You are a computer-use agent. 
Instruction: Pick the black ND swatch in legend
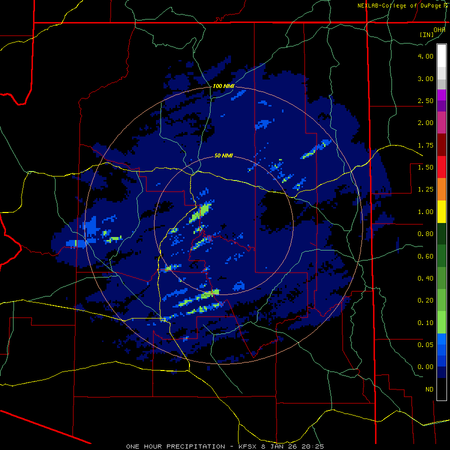pyautogui.click(x=441, y=389)
